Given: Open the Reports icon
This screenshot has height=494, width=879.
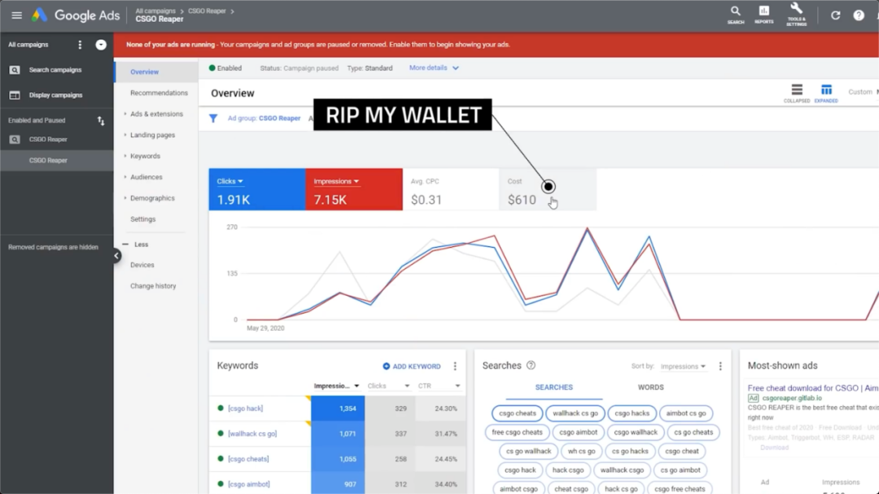Looking at the screenshot, I should (763, 15).
